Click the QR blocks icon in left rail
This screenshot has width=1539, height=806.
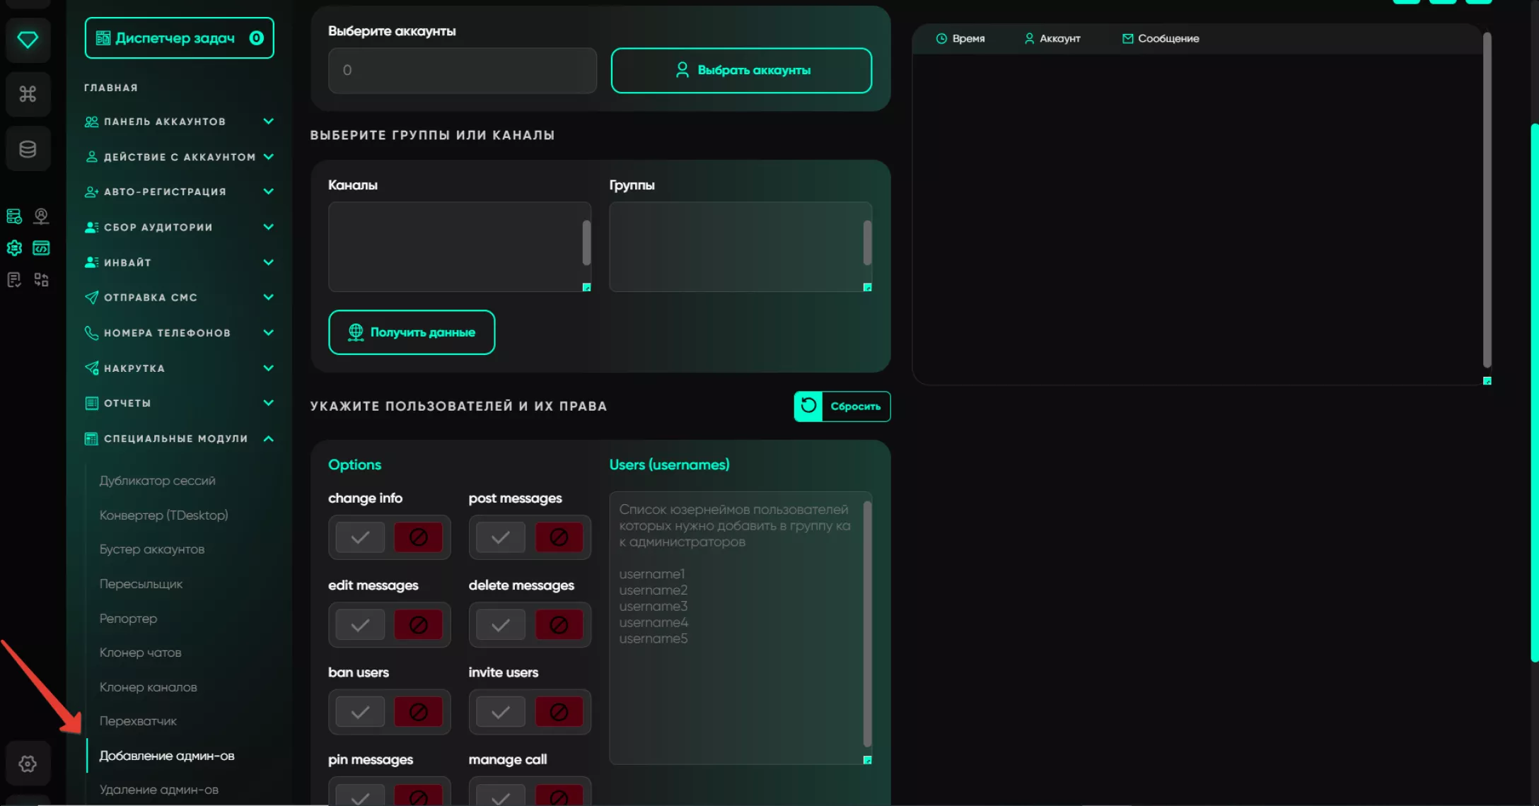[42, 280]
